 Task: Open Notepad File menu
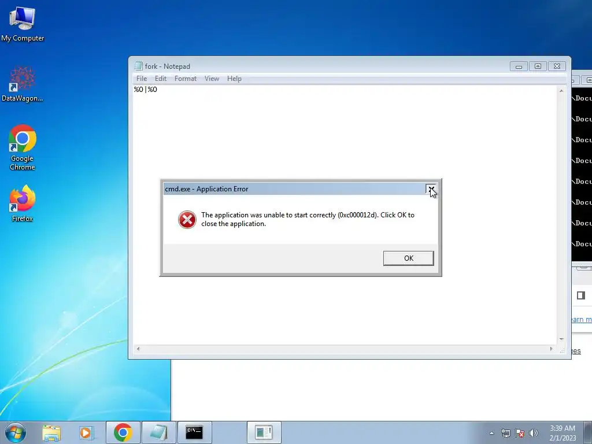(142, 79)
